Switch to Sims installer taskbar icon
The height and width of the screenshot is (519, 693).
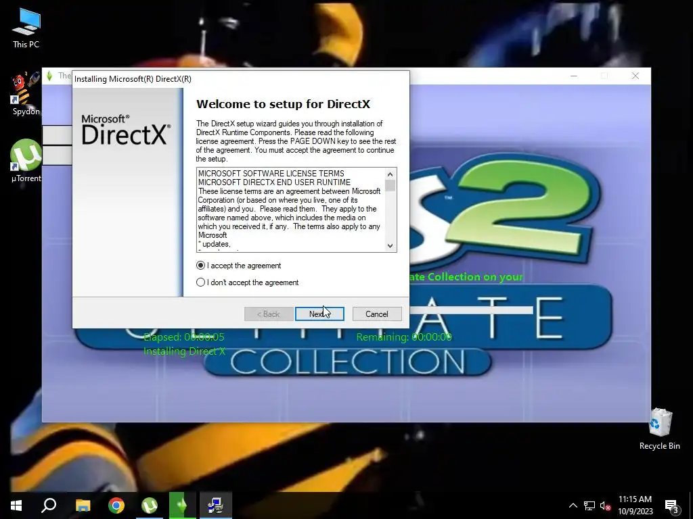click(182, 505)
